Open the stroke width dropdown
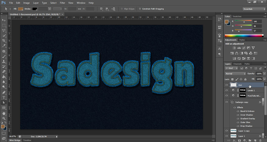This screenshot has width=267, height=142. [x=49, y=9]
